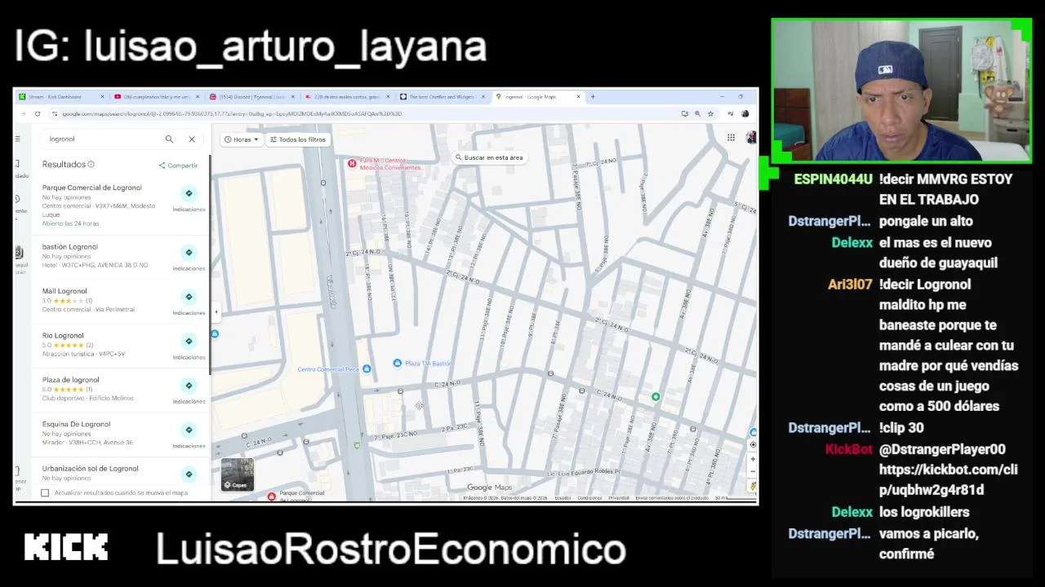The height and width of the screenshot is (587, 1045).
Task: Clear the 'logronol' search with the X
Action: coord(192,139)
